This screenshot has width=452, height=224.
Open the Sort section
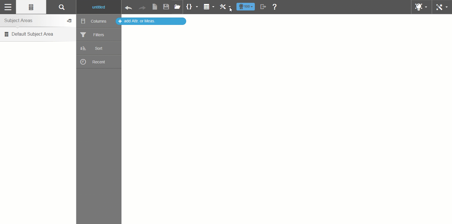[99, 48]
